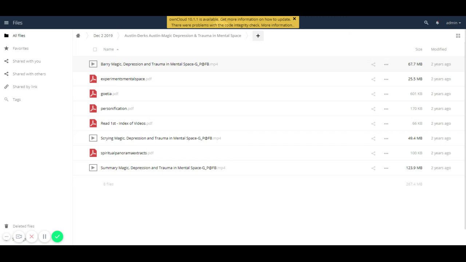
Task: Share the Summary Magic mp4 file
Action: [x=373, y=168]
